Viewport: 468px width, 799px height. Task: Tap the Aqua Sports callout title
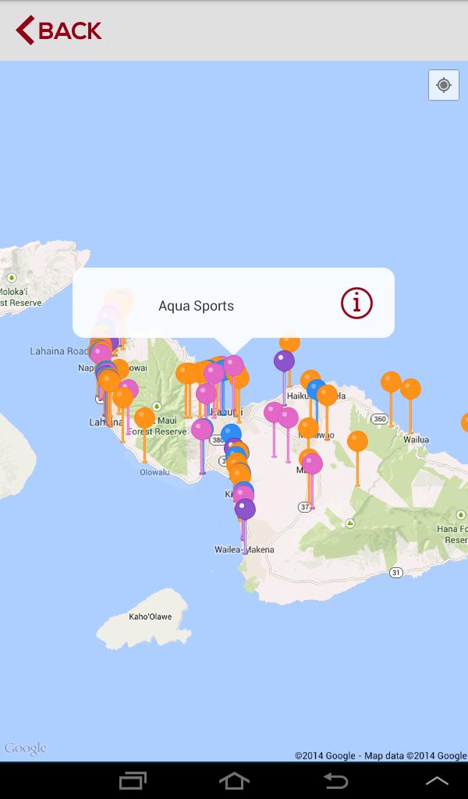tap(196, 306)
